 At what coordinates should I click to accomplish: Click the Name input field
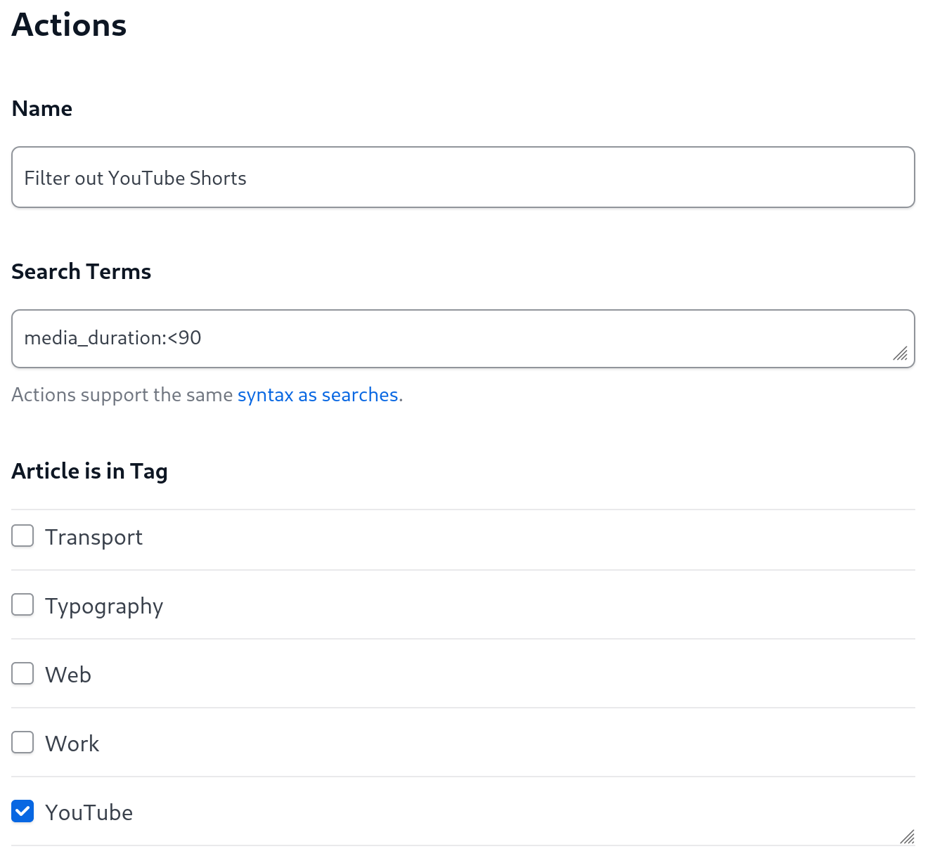click(x=463, y=177)
